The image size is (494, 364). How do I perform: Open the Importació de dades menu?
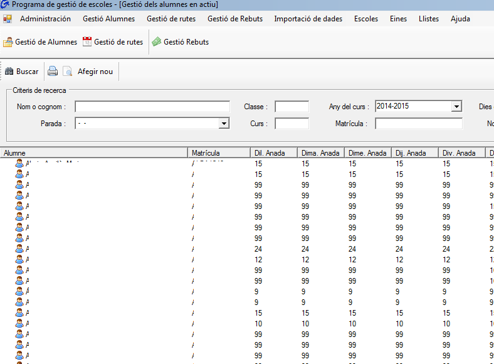click(x=308, y=19)
